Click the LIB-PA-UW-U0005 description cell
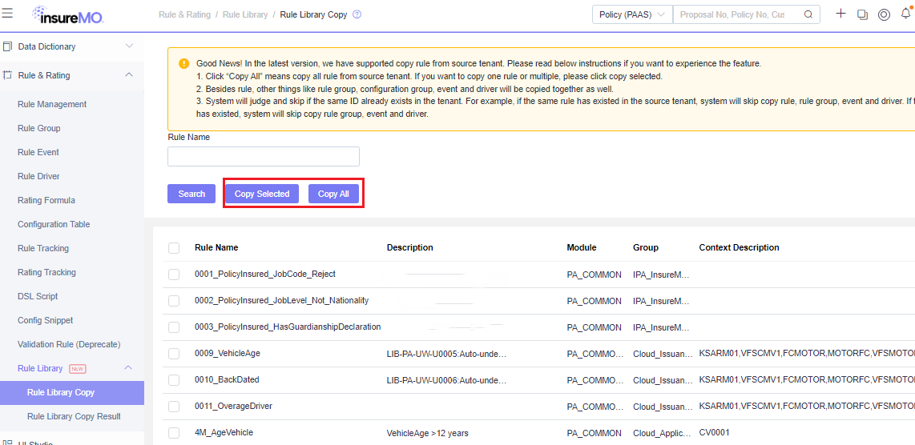 coord(446,354)
